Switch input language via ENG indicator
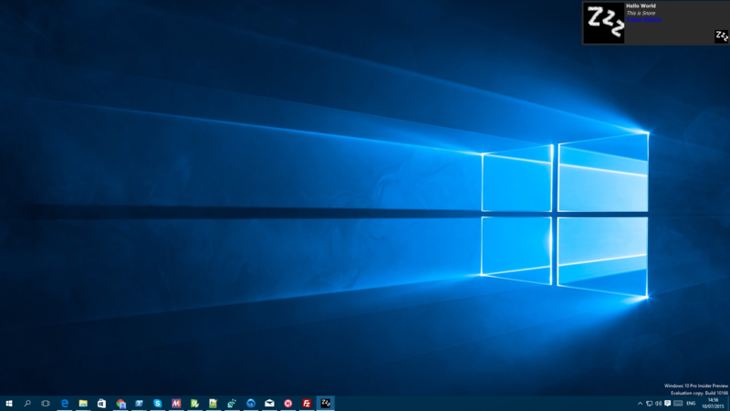This screenshot has width=730, height=411. [691, 404]
